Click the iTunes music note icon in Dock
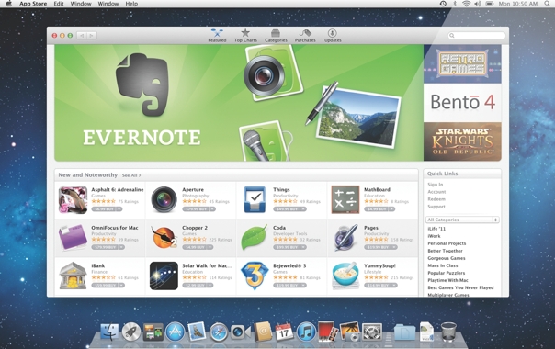This screenshot has width=555, height=349. (306, 332)
